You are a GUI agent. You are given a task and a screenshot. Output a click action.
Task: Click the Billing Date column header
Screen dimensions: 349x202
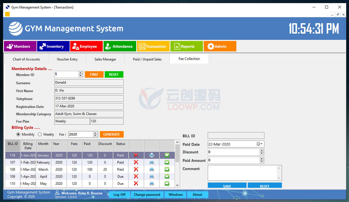tap(28, 146)
